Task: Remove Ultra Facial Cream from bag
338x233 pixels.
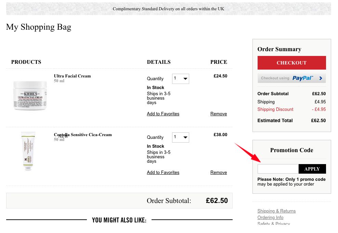Action: [x=219, y=114]
